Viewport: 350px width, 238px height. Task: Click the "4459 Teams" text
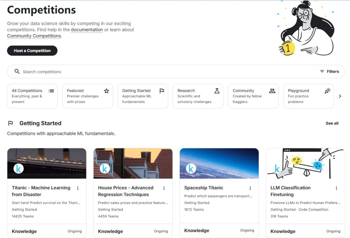coord(108,216)
